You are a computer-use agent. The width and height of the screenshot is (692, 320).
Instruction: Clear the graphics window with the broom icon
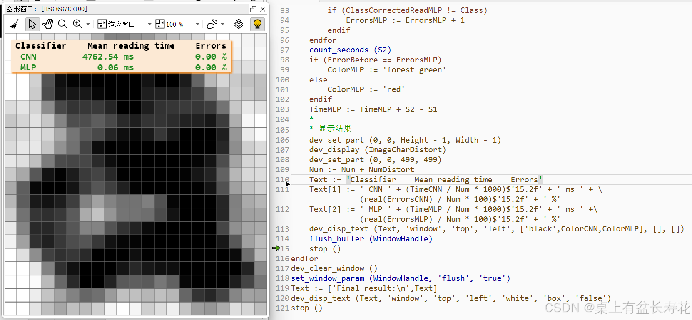pyautogui.click(x=14, y=24)
